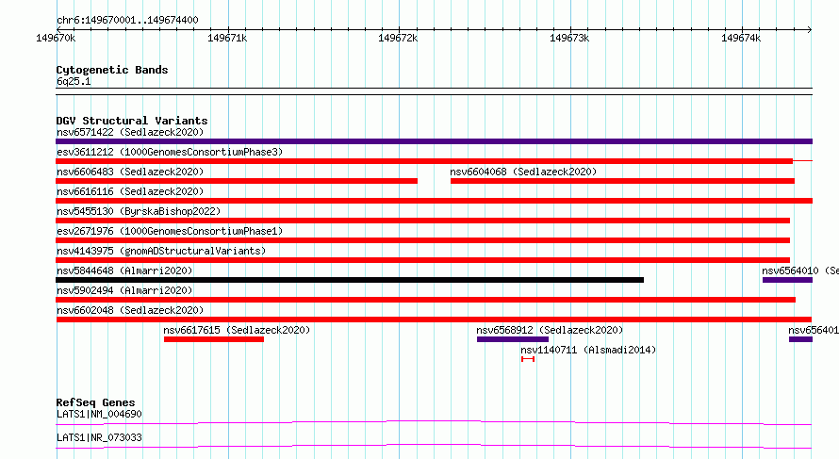Open the nsv6604068 (Sedlazeck2020) label
This screenshot has height=459, width=839.
[x=523, y=172]
